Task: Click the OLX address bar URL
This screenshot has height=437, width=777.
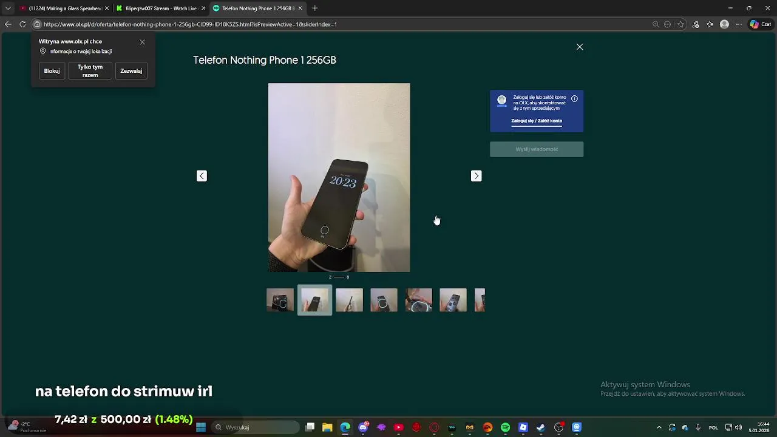Action: (x=190, y=24)
